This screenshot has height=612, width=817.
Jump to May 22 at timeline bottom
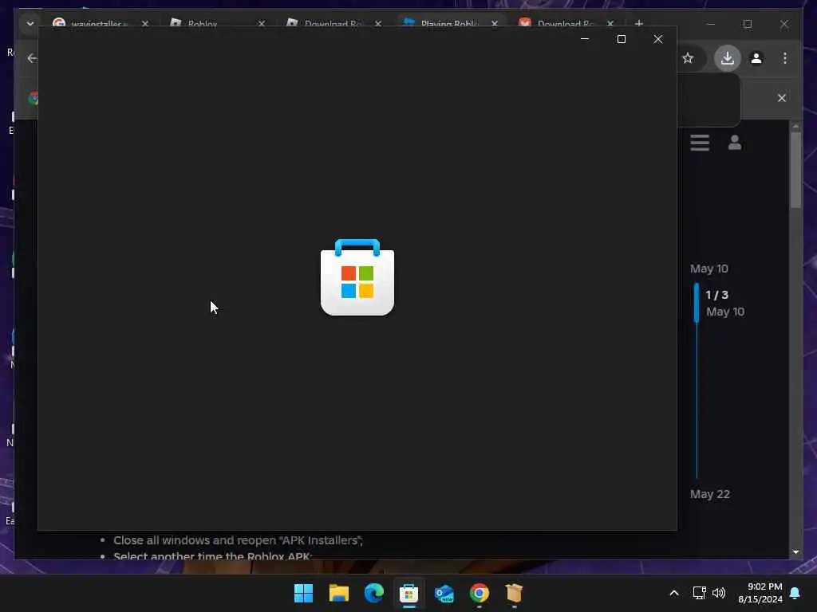(x=709, y=494)
